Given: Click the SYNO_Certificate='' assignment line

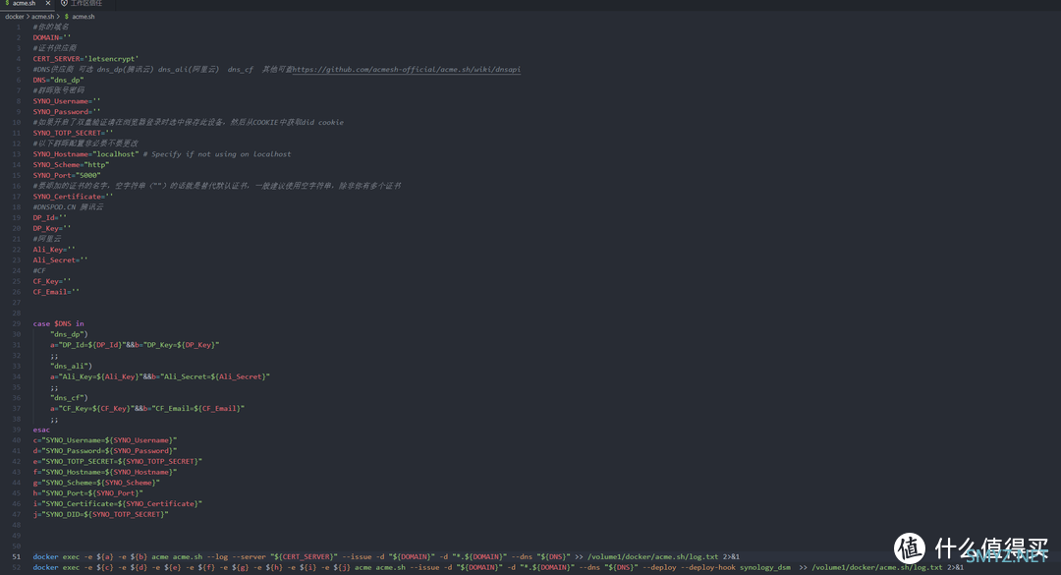Looking at the screenshot, I should click(x=73, y=197).
